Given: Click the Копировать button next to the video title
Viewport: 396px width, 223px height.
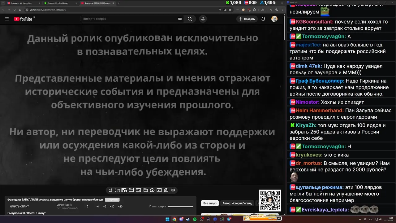Looking at the screenshot, I should point(112,200).
